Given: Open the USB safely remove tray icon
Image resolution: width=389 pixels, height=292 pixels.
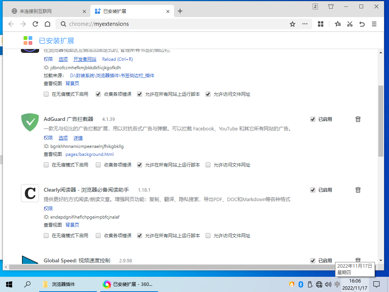Looking at the screenshot, I should pos(310,284).
